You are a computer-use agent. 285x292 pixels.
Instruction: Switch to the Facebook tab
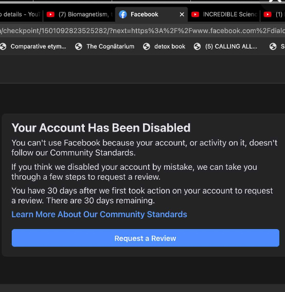click(x=151, y=14)
